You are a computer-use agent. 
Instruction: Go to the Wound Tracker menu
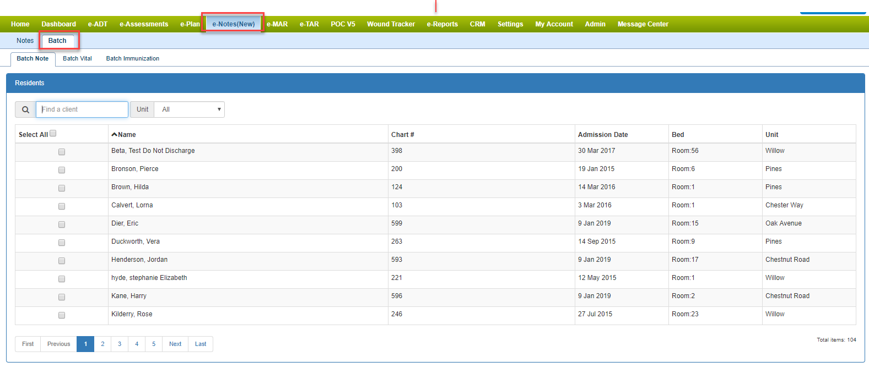pos(391,24)
